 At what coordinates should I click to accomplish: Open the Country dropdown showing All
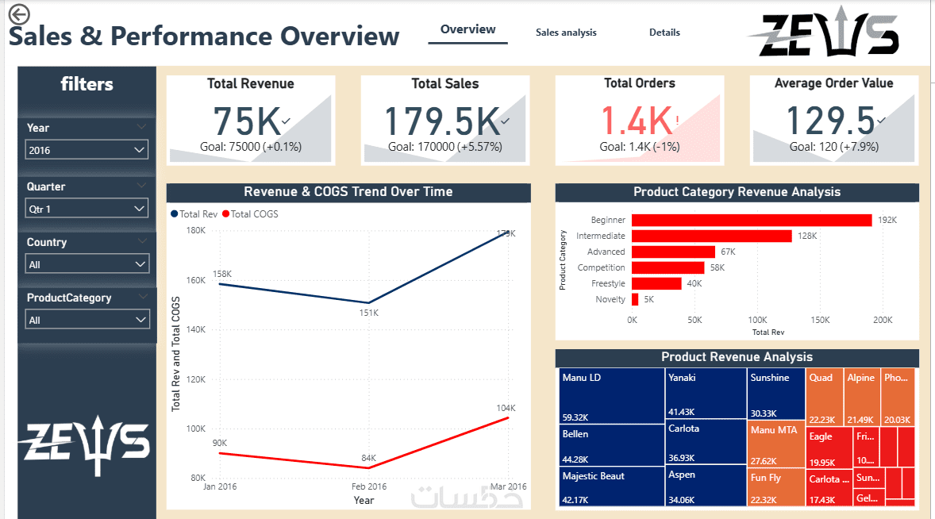pos(87,264)
